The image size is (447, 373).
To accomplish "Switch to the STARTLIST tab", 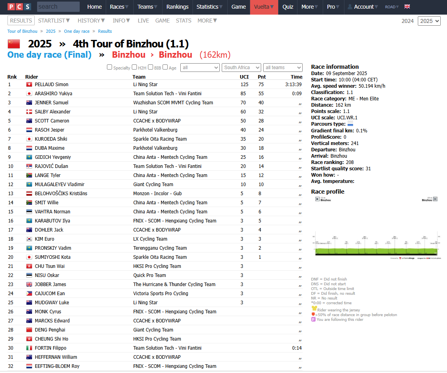I will 54,21.
